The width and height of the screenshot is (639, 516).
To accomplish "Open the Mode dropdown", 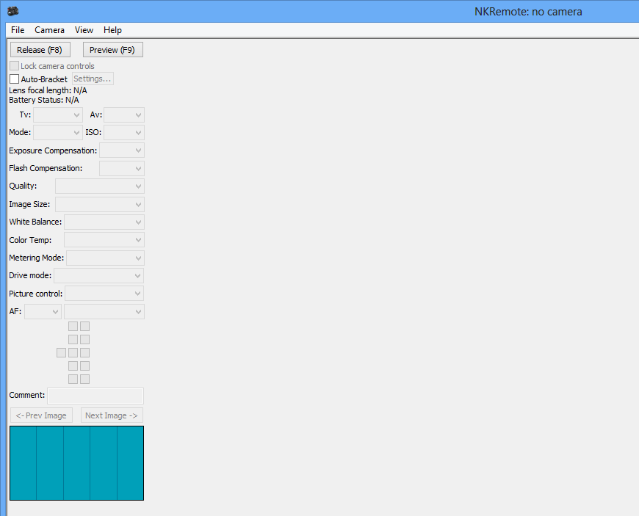I will pyautogui.click(x=58, y=132).
